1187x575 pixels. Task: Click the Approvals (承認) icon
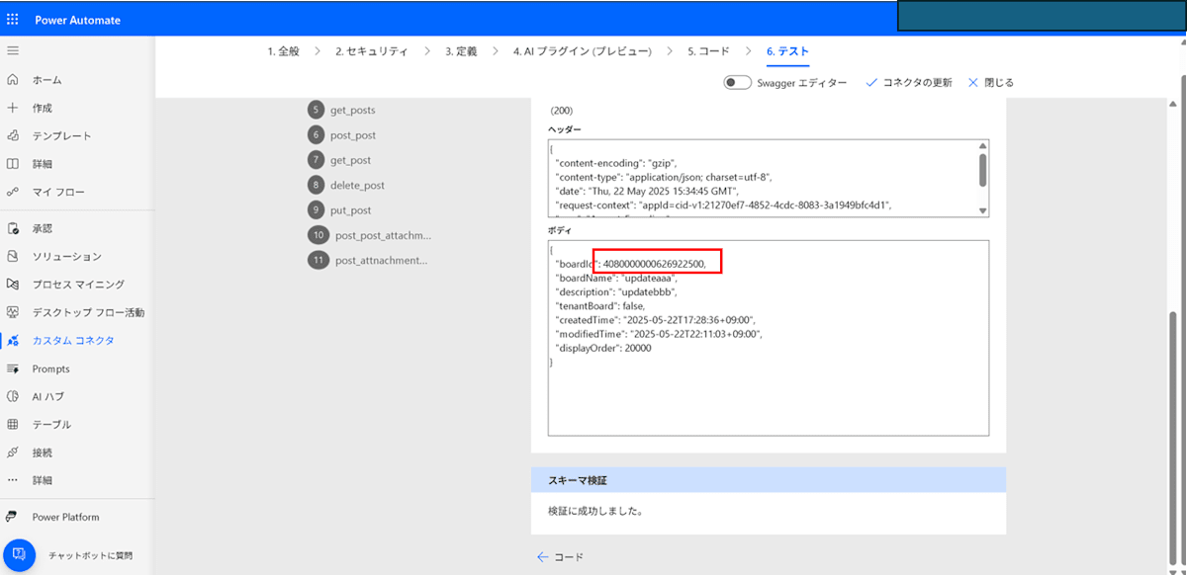pyautogui.click(x=13, y=228)
